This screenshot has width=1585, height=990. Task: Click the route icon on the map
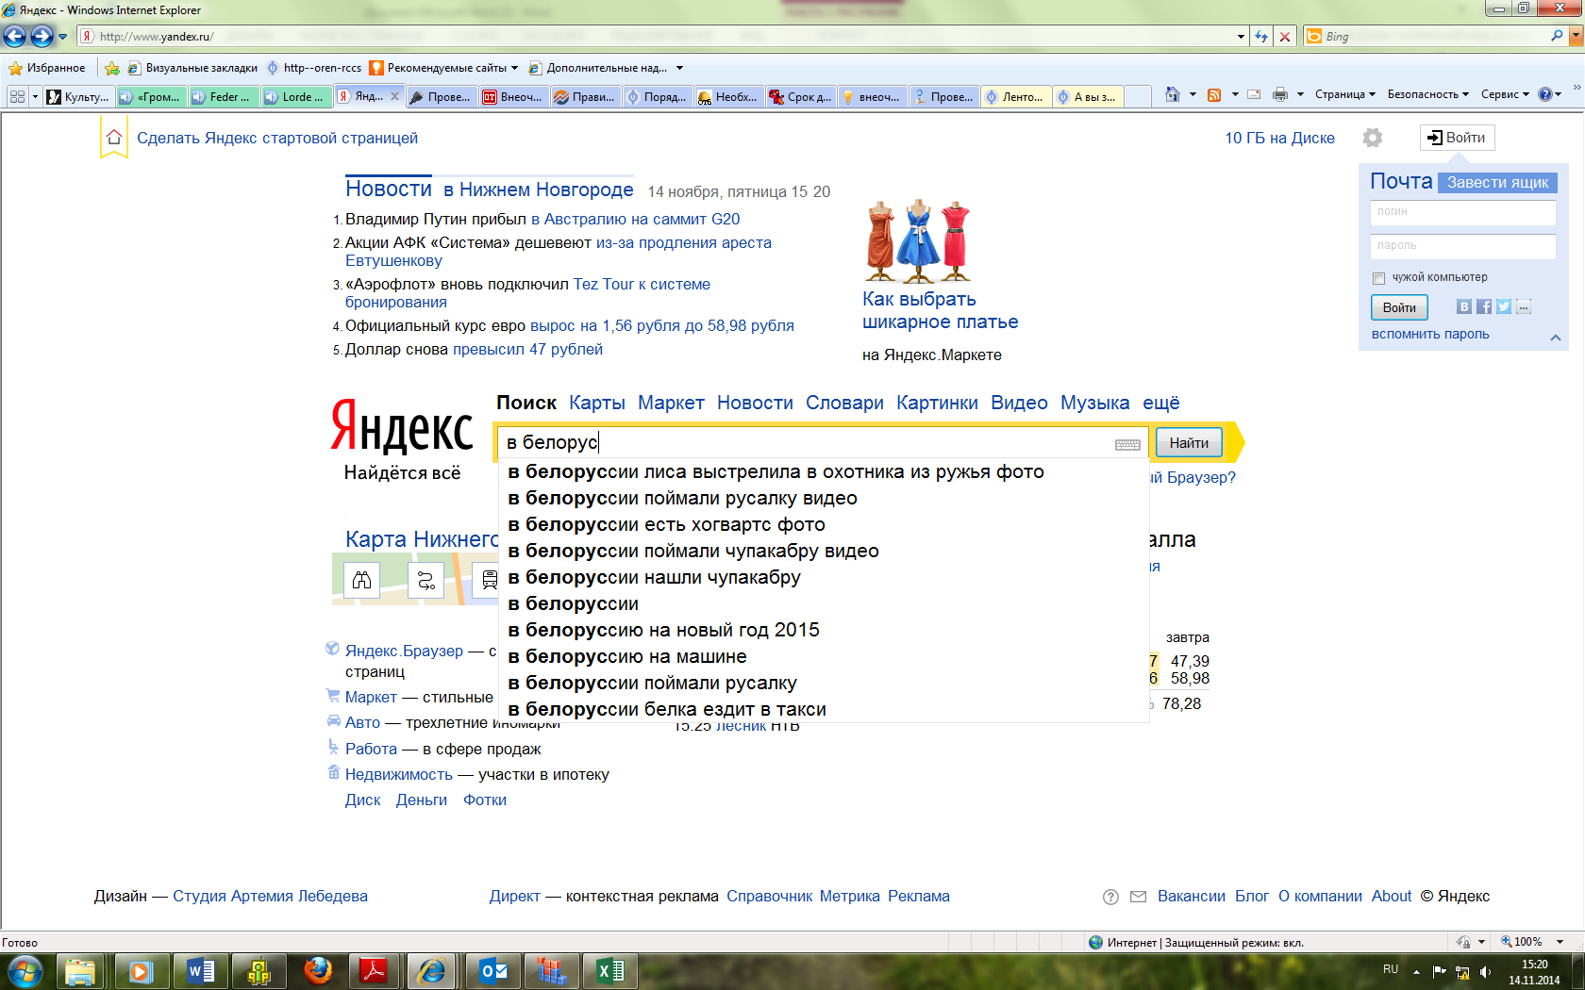point(426,580)
